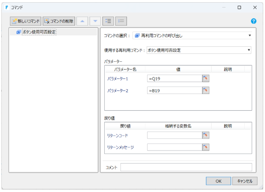Click the パラメーター1 value field containing =Q19
This screenshot has width=265, height=192.
[x=174, y=79]
